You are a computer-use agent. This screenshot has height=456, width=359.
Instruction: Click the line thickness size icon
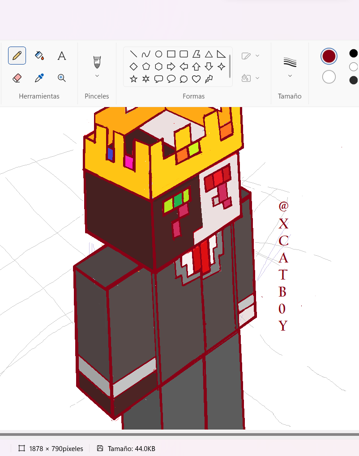point(290,62)
